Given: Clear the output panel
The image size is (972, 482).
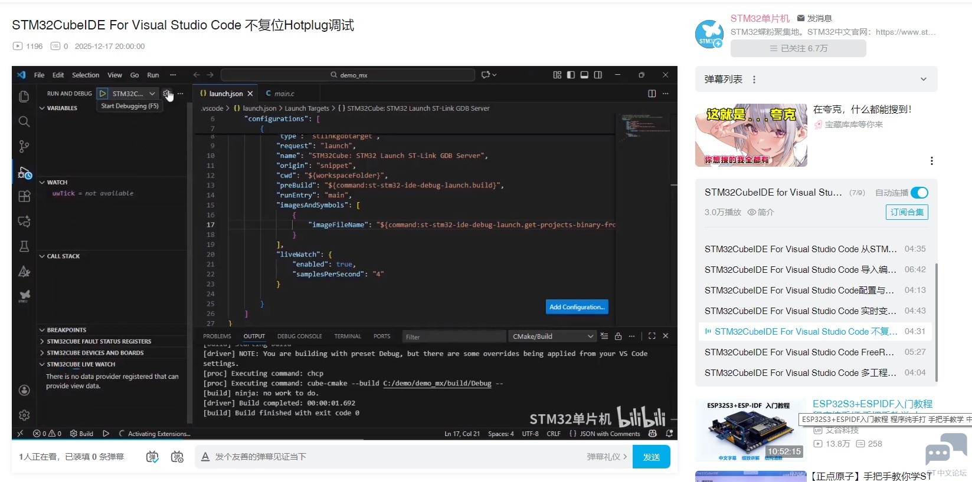Looking at the screenshot, I should 604,336.
